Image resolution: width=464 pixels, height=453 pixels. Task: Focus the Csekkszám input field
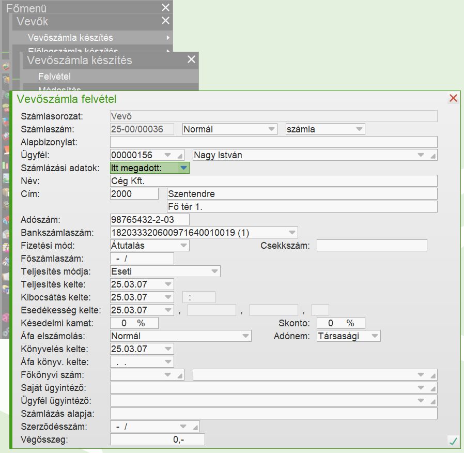click(372, 245)
